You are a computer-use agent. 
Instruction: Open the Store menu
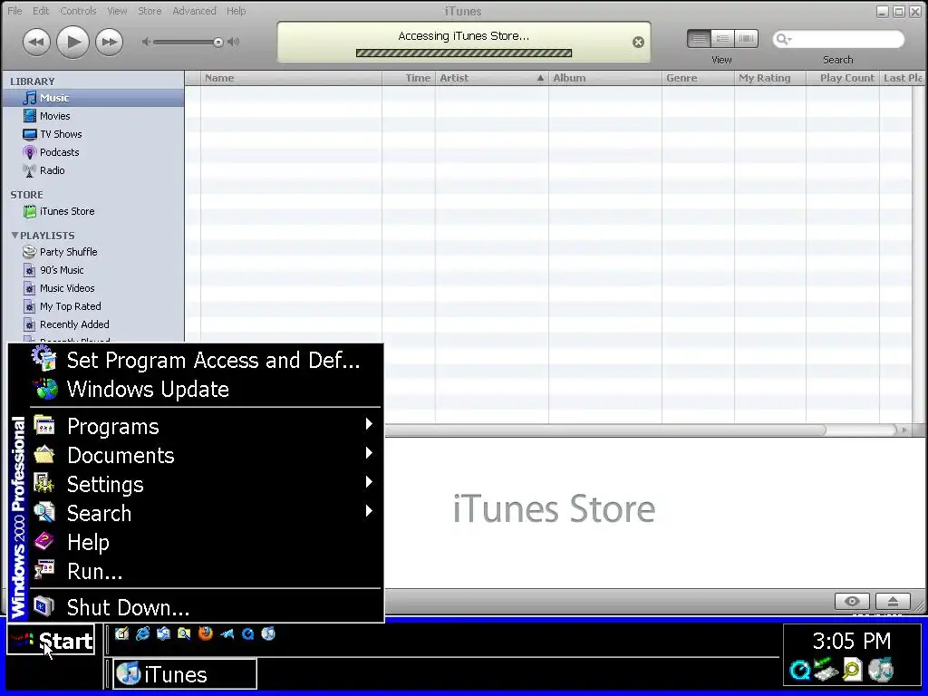click(x=150, y=11)
